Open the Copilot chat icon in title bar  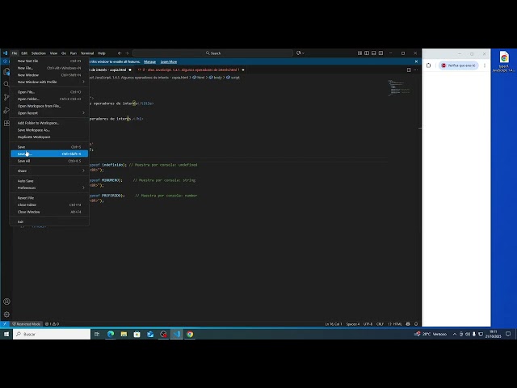click(298, 53)
